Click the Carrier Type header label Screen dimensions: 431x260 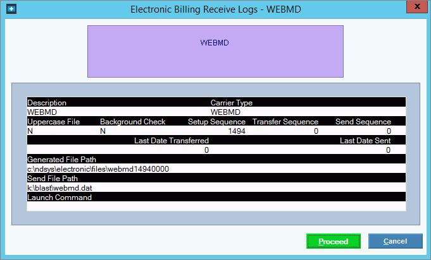[x=232, y=103]
